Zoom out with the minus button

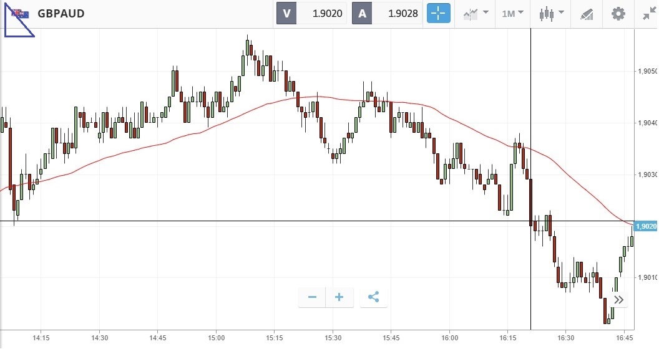tap(312, 297)
